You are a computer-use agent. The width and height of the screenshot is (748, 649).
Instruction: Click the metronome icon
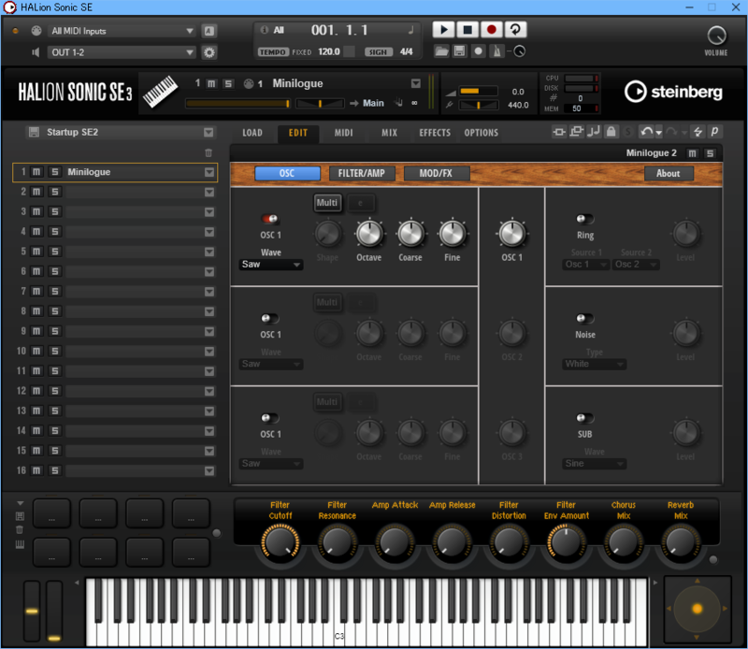(x=496, y=51)
